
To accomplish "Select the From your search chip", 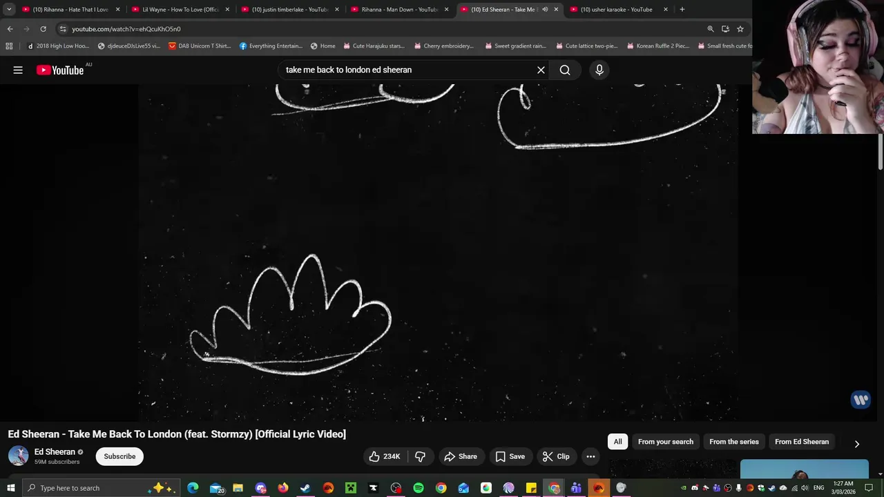I will [x=666, y=442].
